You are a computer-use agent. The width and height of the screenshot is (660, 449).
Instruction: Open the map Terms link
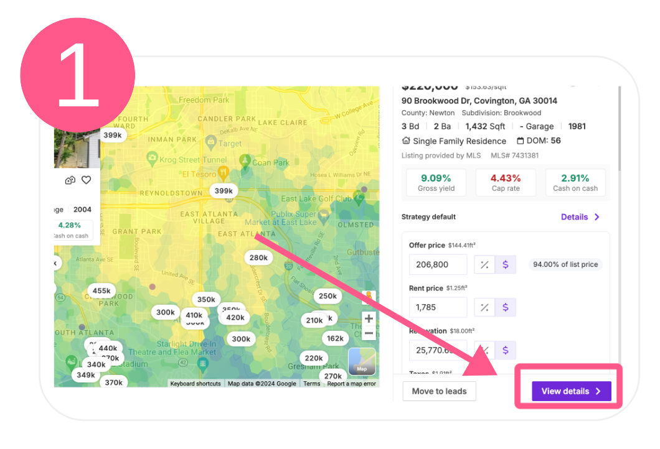tap(311, 384)
